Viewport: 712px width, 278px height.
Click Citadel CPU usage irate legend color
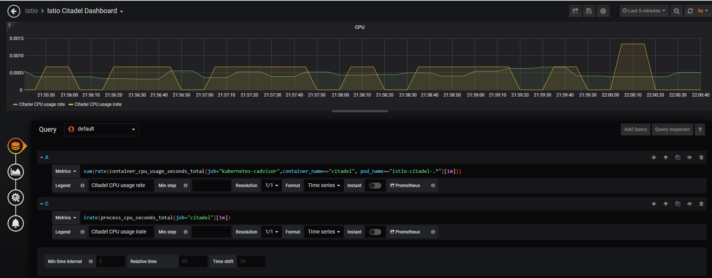(x=71, y=105)
